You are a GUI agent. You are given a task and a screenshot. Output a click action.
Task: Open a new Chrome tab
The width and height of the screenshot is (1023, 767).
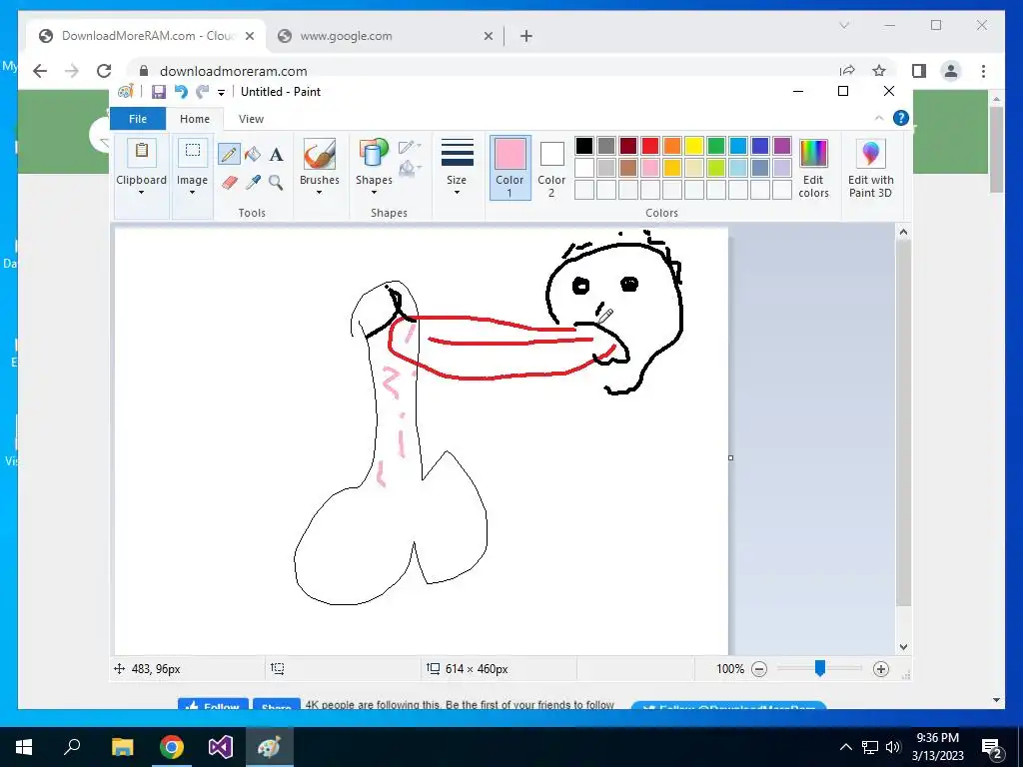526,36
